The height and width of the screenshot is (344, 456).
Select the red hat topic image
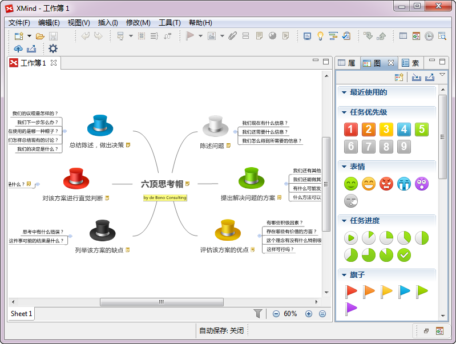coord(76,178)
